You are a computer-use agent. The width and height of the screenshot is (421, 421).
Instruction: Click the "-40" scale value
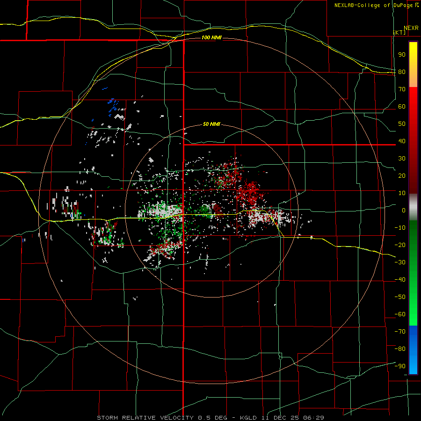[400, 280]
